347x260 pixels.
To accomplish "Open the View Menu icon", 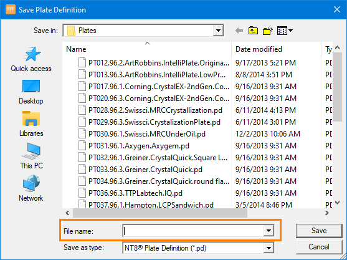I will tap(285, 31).
